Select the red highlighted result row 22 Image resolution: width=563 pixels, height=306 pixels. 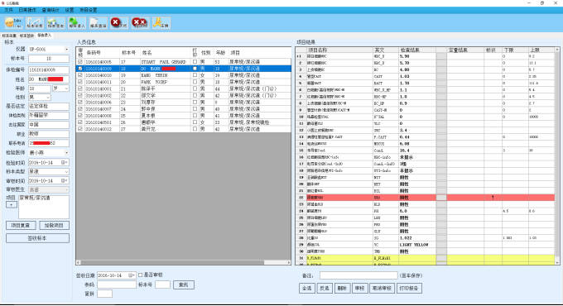coord(426,198)
